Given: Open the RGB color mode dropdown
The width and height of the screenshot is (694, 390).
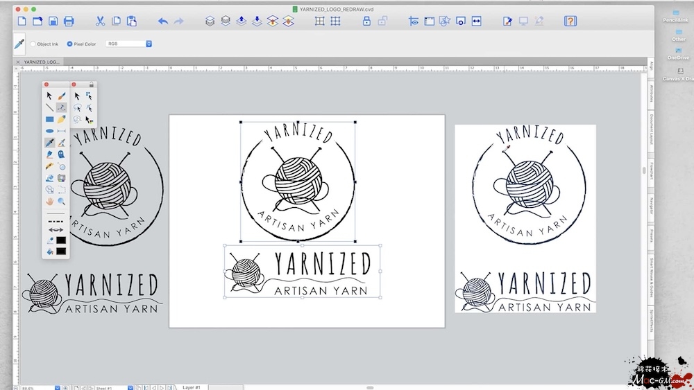Looking at the screenshot, I should [x=128, y=44].
